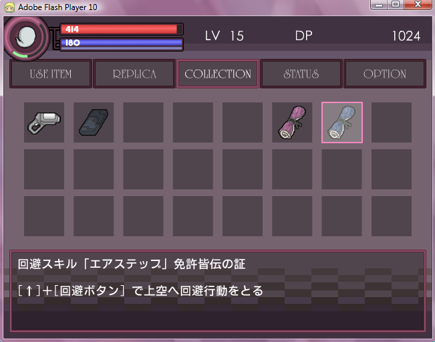Viewport: 435px width, 342px height.
Task: Click the ghost character portrait icon
Action: (26, 37)
